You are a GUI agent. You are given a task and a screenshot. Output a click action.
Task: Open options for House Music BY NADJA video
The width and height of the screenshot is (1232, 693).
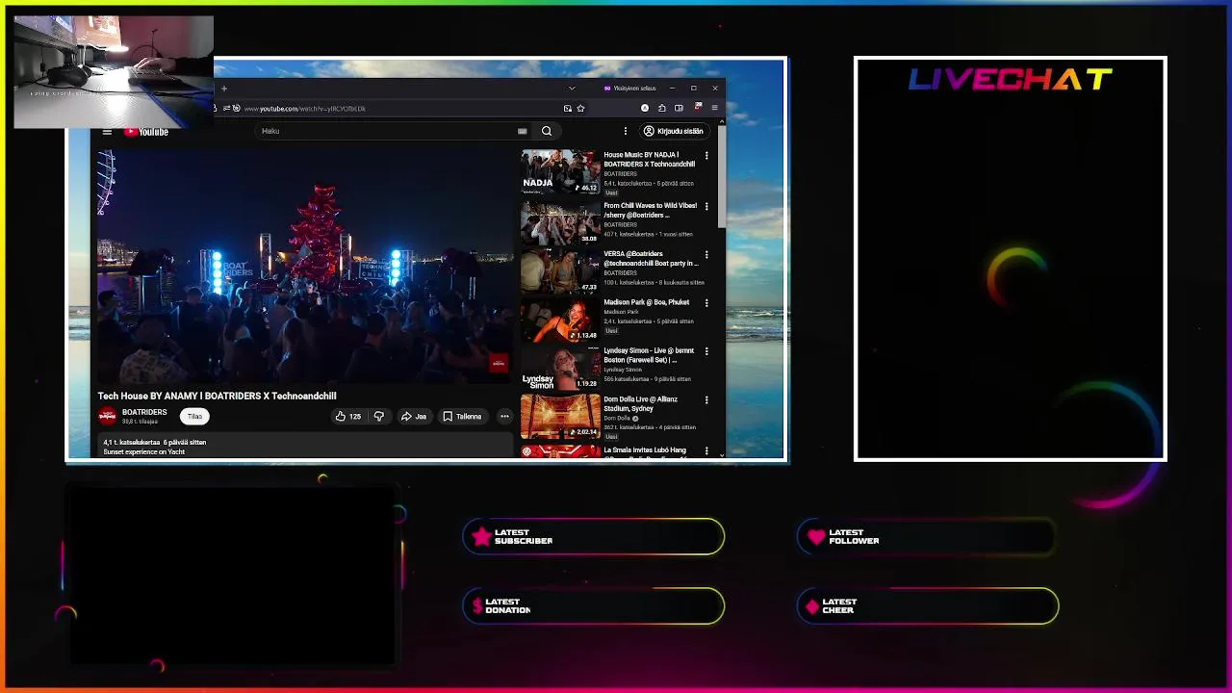point(706,155)
